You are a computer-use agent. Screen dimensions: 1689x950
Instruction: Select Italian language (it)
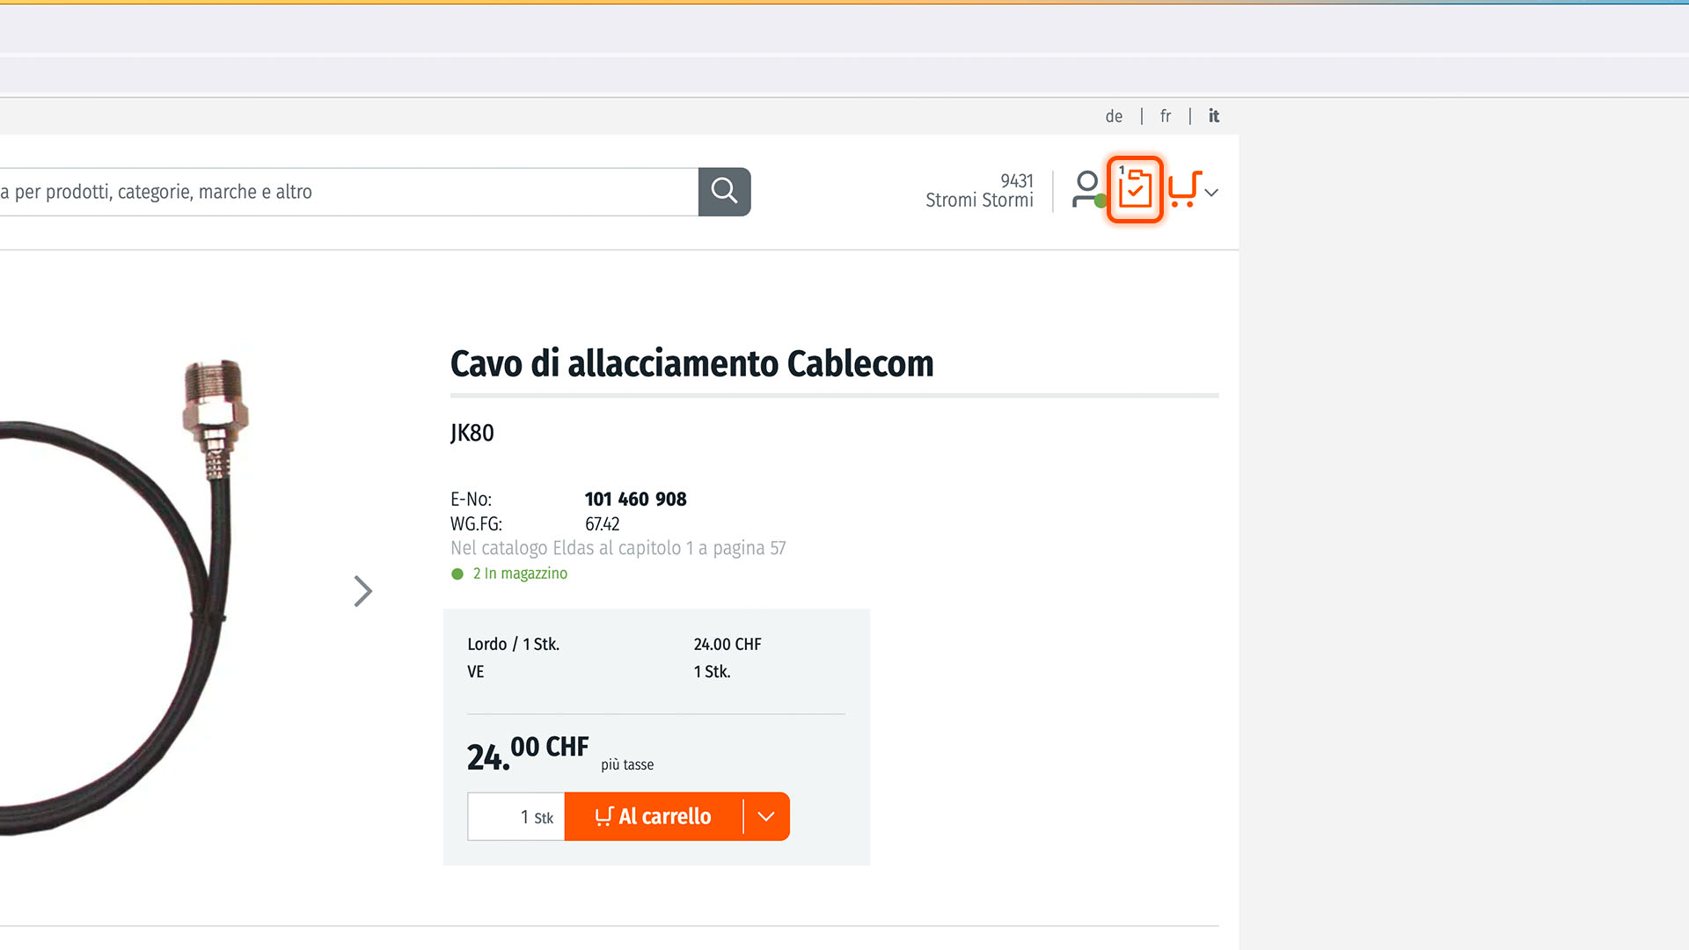[1214, 116]
